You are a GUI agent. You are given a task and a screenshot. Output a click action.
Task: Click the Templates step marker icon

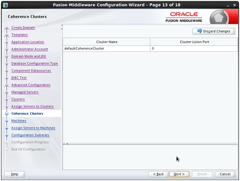coord(7,35)
